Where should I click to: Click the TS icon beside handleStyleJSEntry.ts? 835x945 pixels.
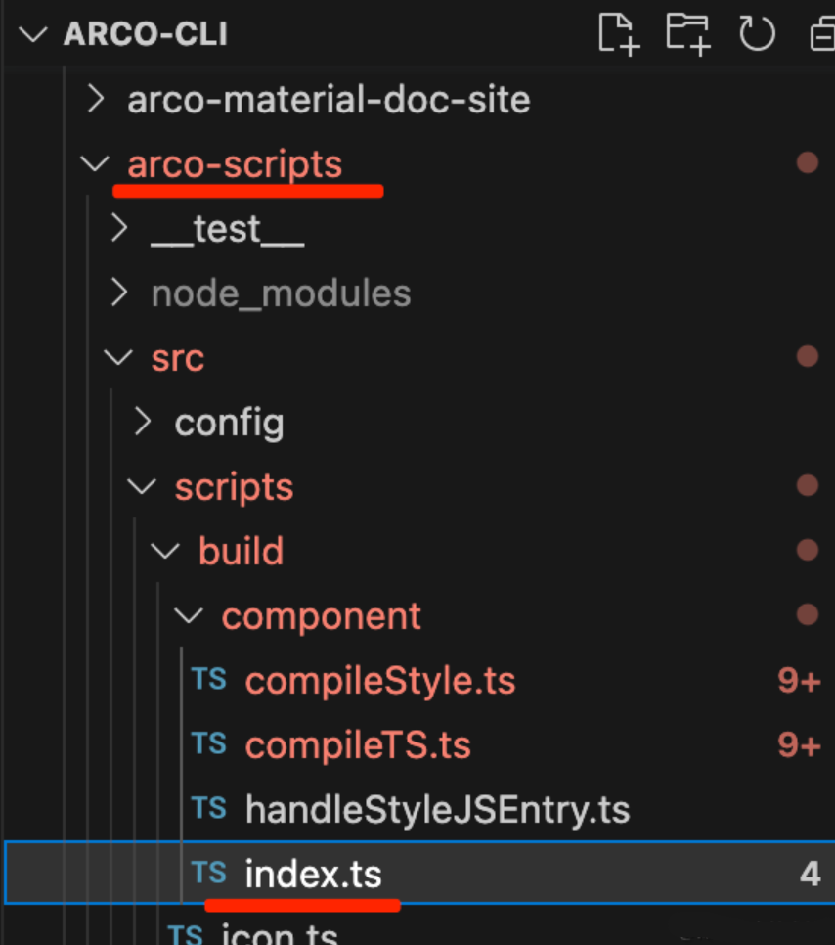click(x=209, y=809)
